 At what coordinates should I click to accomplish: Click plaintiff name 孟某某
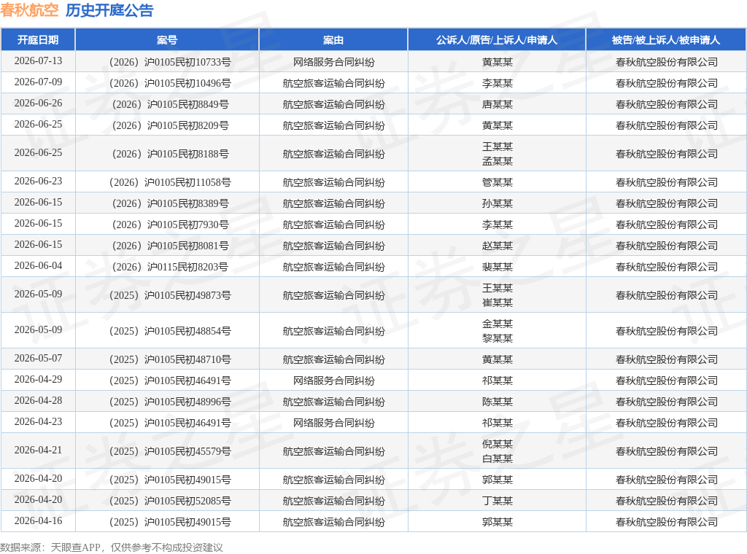tap(497, 161)
